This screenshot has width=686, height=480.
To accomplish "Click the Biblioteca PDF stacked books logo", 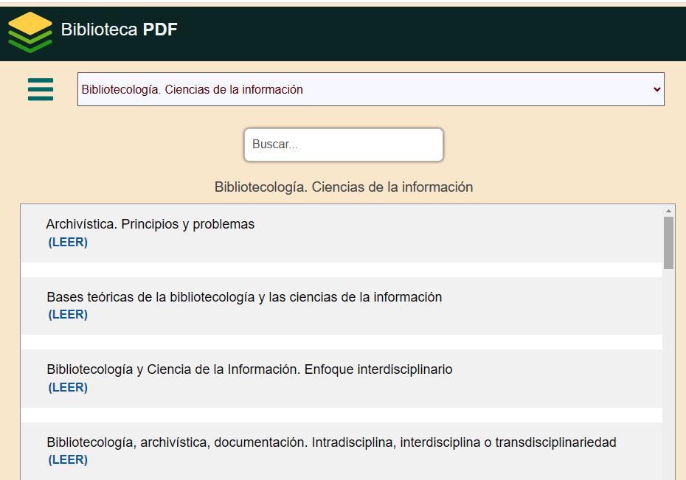I will tap(30, 32).
